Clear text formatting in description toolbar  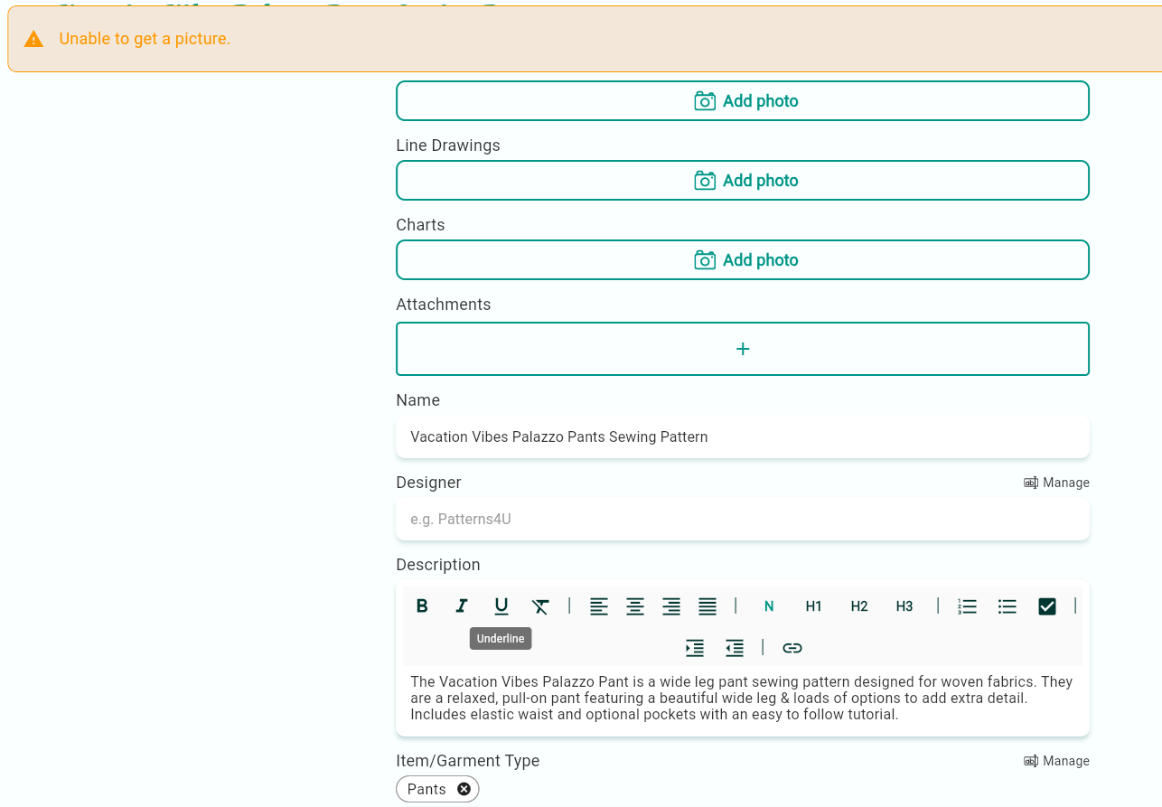540,606
